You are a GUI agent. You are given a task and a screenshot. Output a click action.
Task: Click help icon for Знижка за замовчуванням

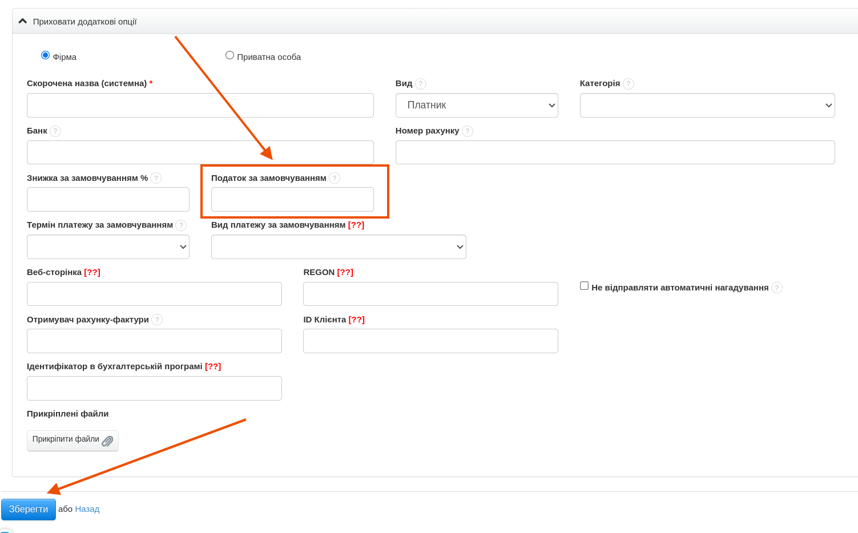coord(156,178)
